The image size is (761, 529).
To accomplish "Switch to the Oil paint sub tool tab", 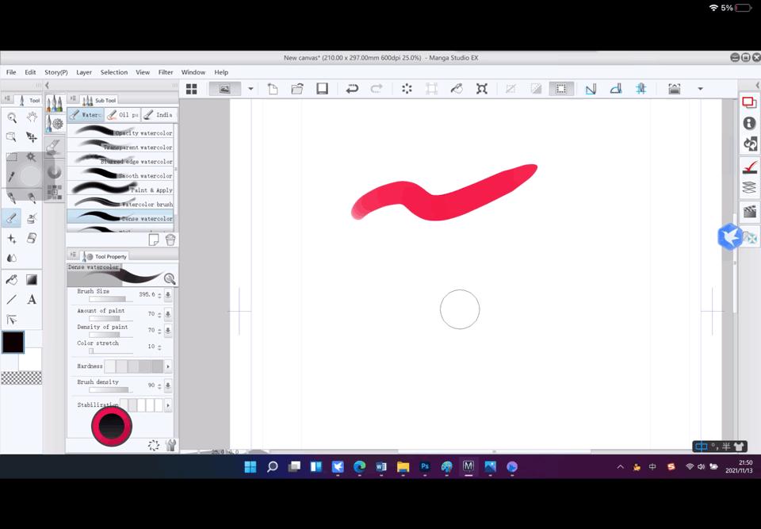I will [123, 115].
